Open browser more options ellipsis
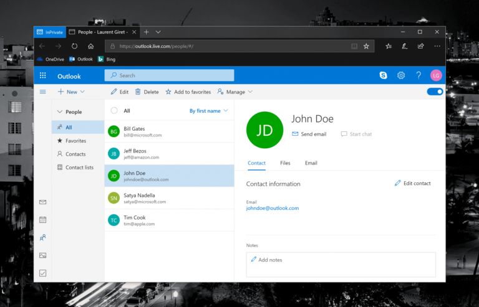 click(x=437, y=46)
